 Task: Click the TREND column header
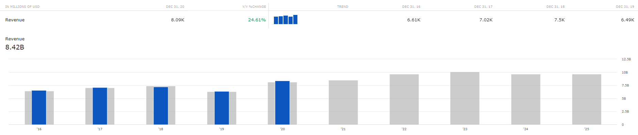coord(343,7)
